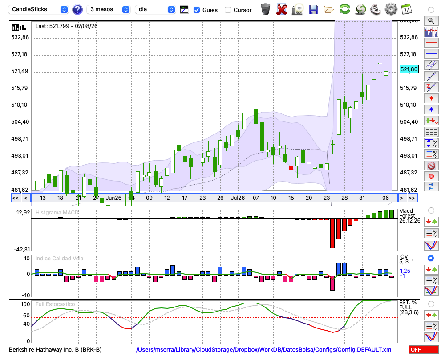Screen dimensions: 445x356
Task: Open the calendar icon showing 17
Action: pos(406,9)
